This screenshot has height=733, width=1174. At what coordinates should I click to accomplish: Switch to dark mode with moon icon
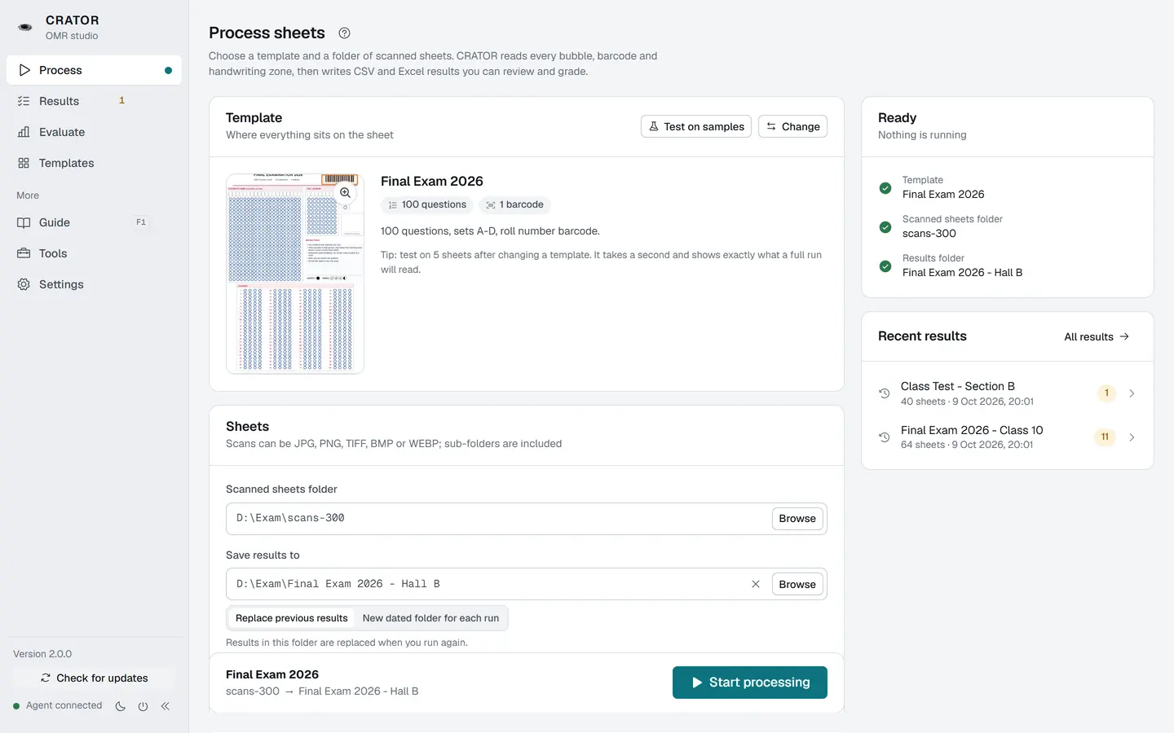click(121, 706)
